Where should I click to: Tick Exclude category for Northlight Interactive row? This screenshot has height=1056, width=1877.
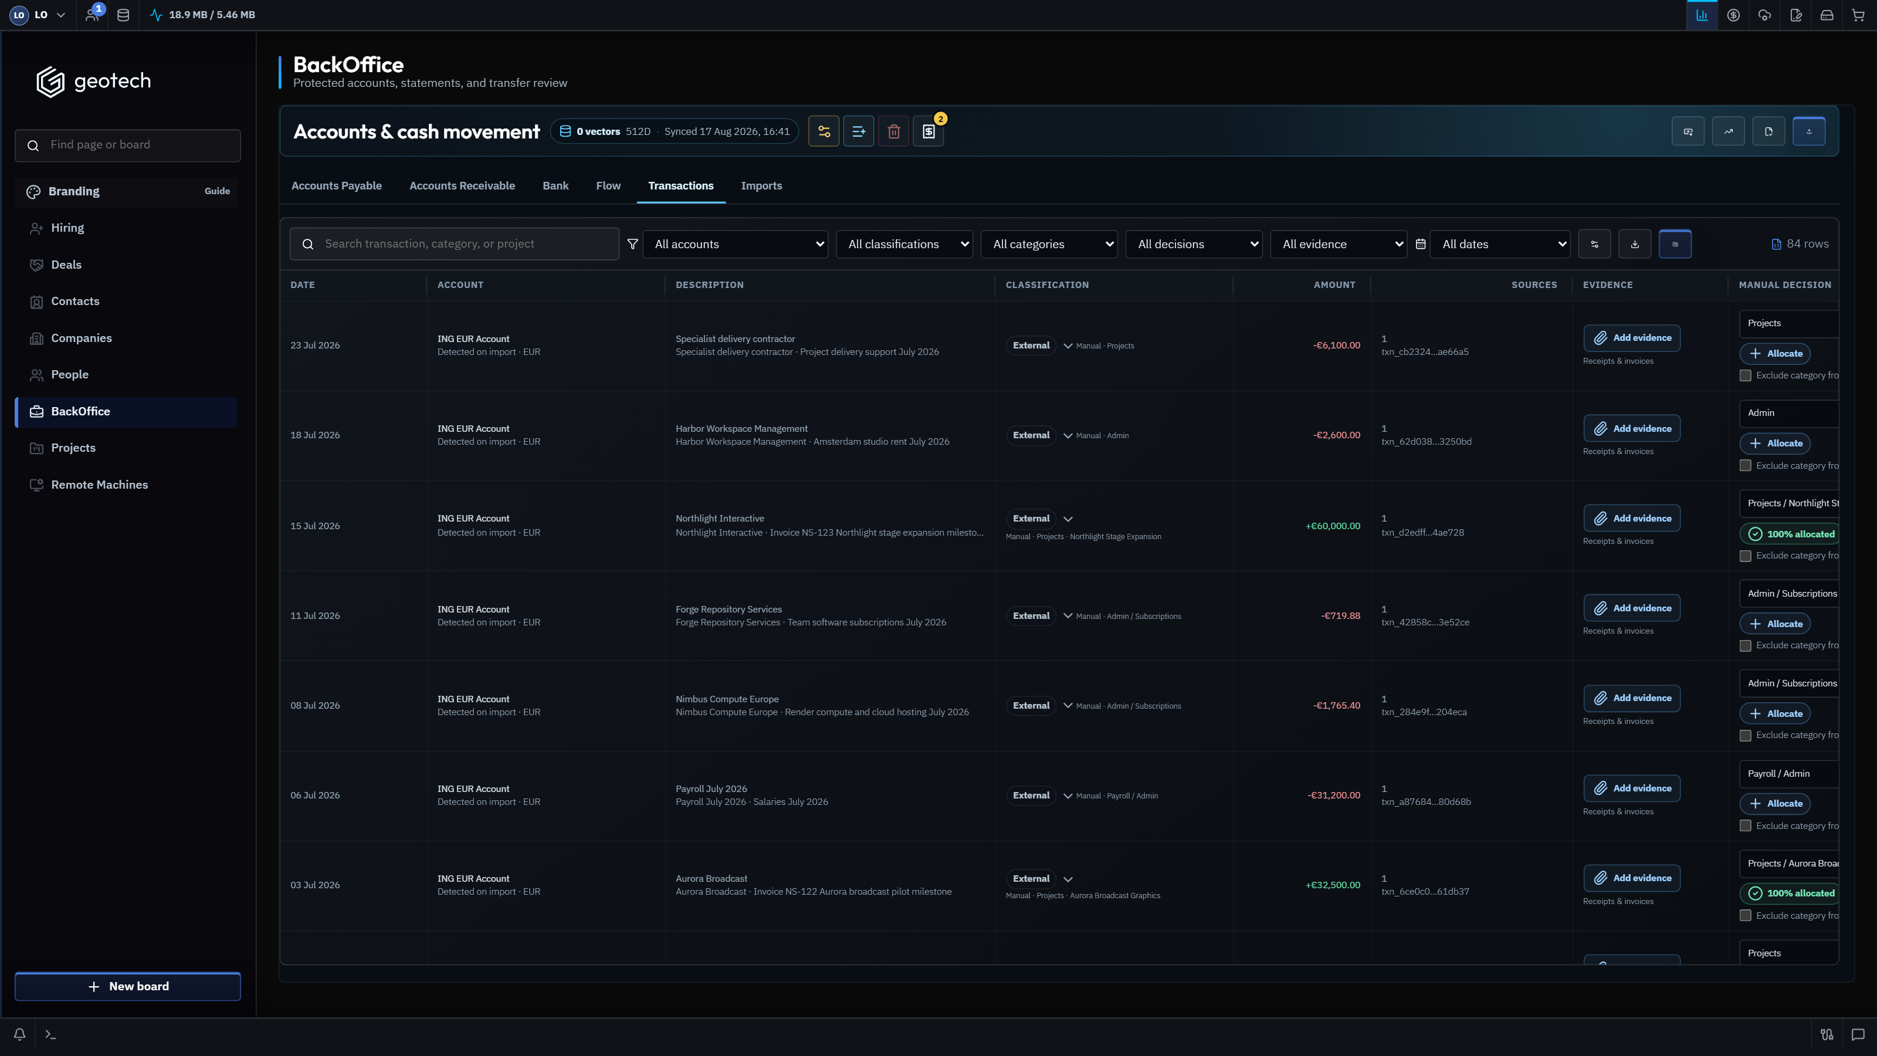pos(1745,556)
